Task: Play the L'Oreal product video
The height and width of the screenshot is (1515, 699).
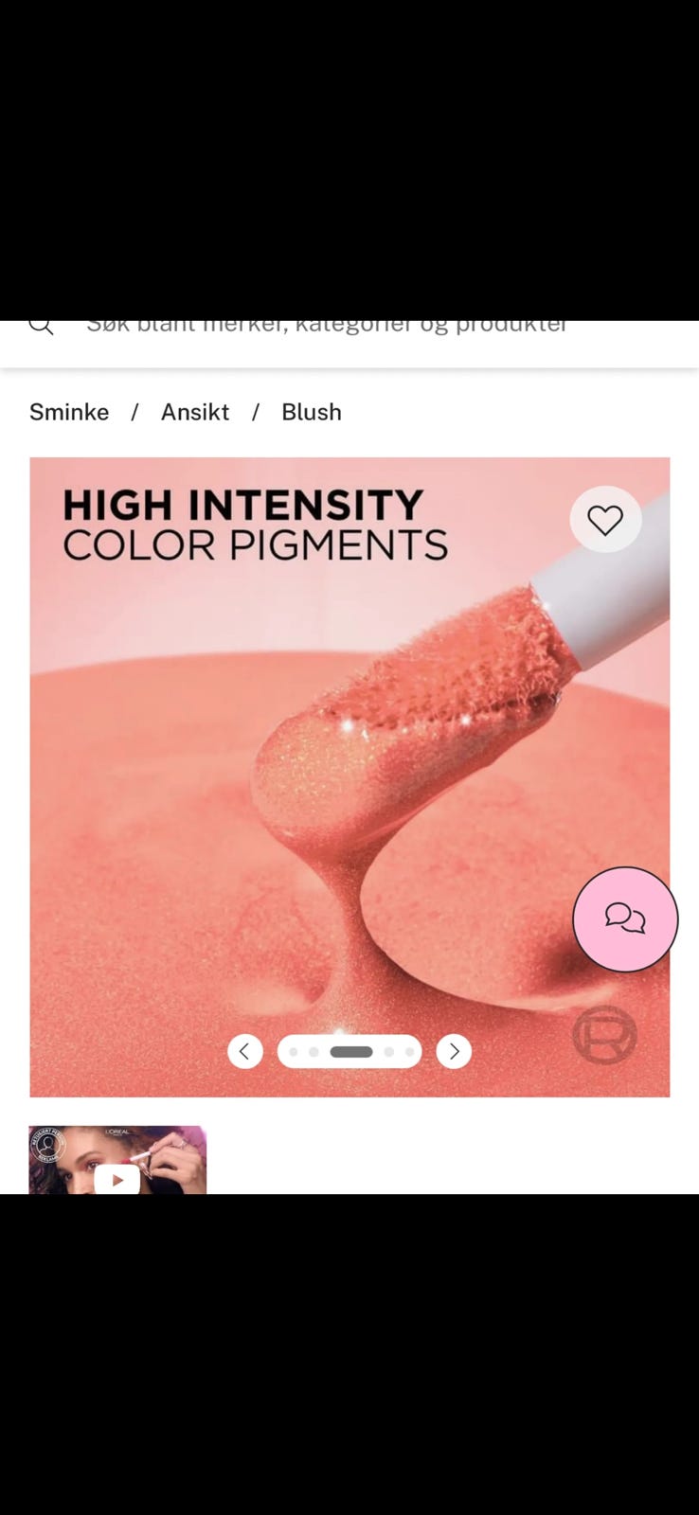Action: pos(117,1180)
